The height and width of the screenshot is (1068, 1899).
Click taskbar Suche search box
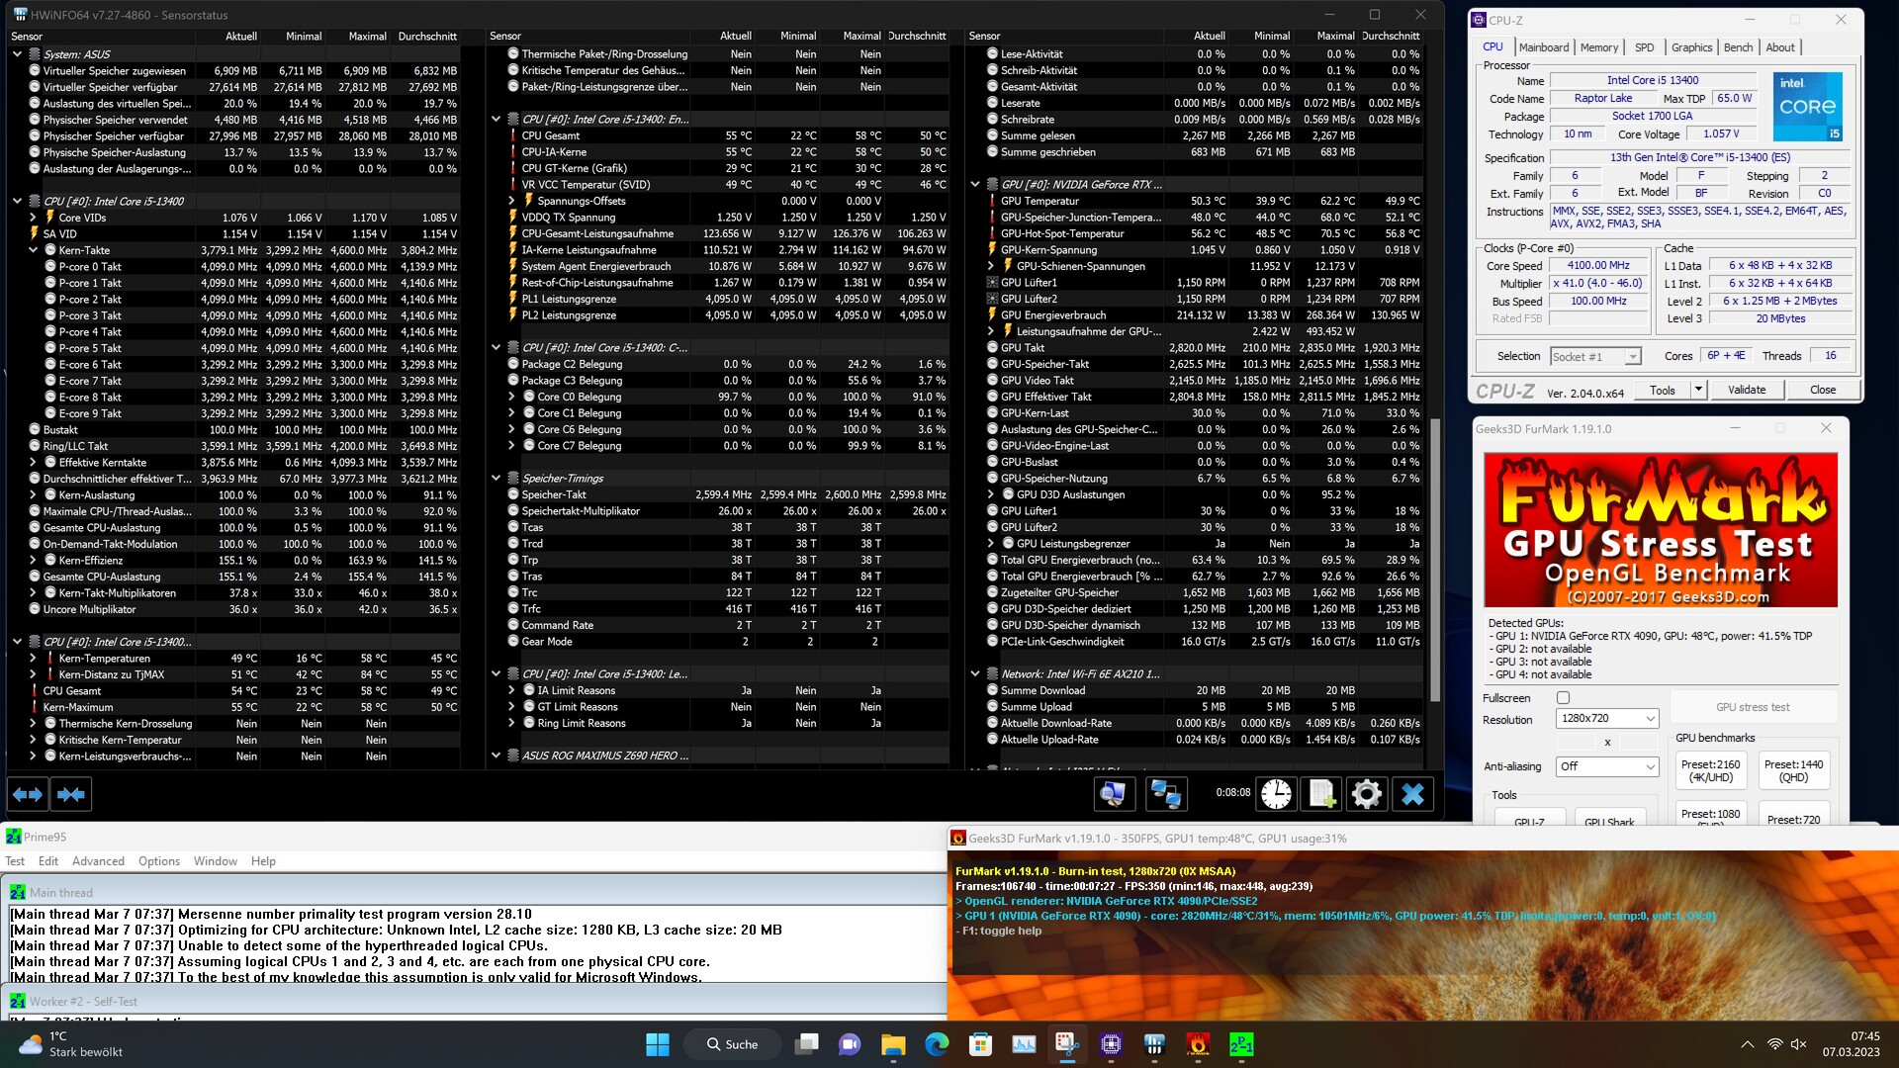(733, 1044)
